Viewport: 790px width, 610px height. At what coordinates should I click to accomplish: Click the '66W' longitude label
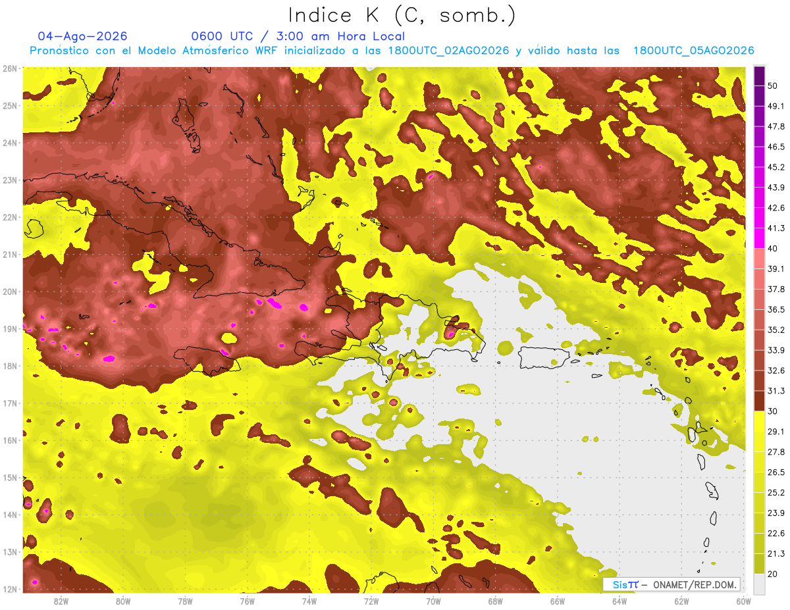click(x=558, y=601)
